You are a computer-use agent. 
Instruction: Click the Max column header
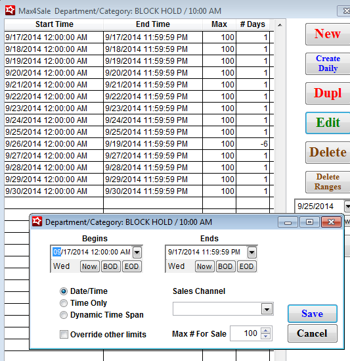219,24
